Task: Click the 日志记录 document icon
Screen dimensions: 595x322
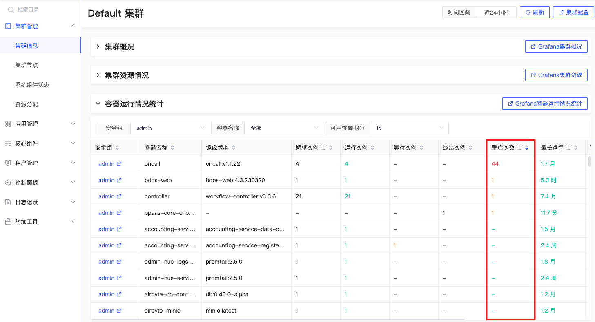Action: click(8, 202)
